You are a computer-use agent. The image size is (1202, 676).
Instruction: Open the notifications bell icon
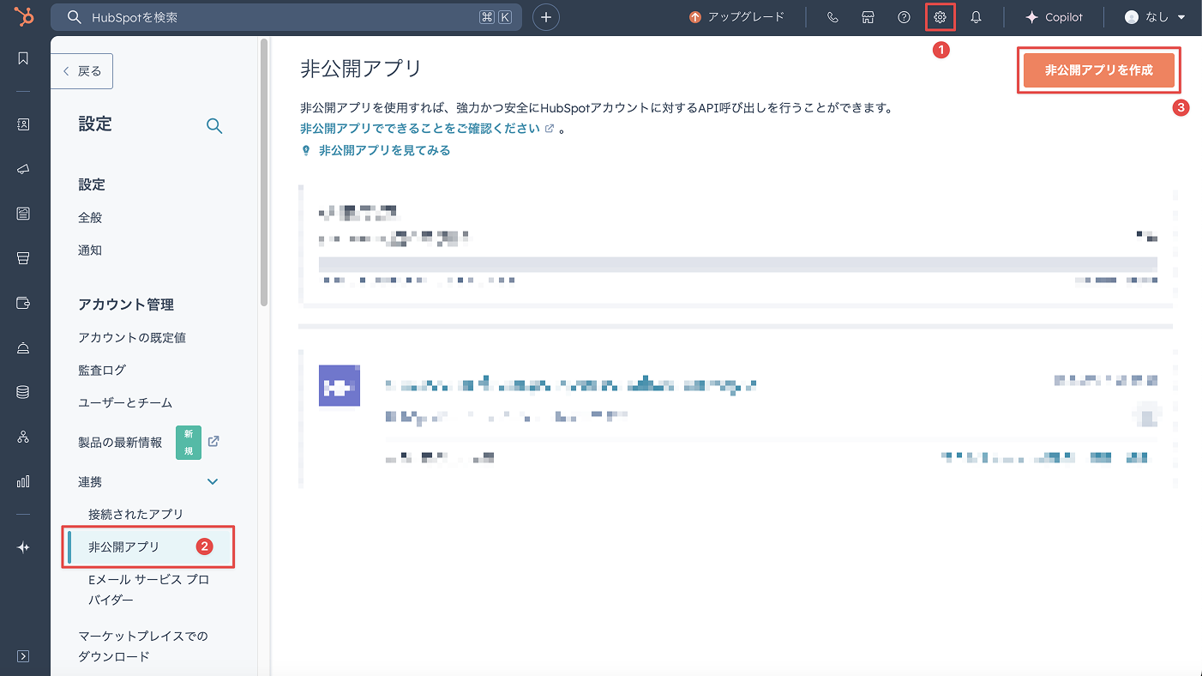(x=976, y=17)
